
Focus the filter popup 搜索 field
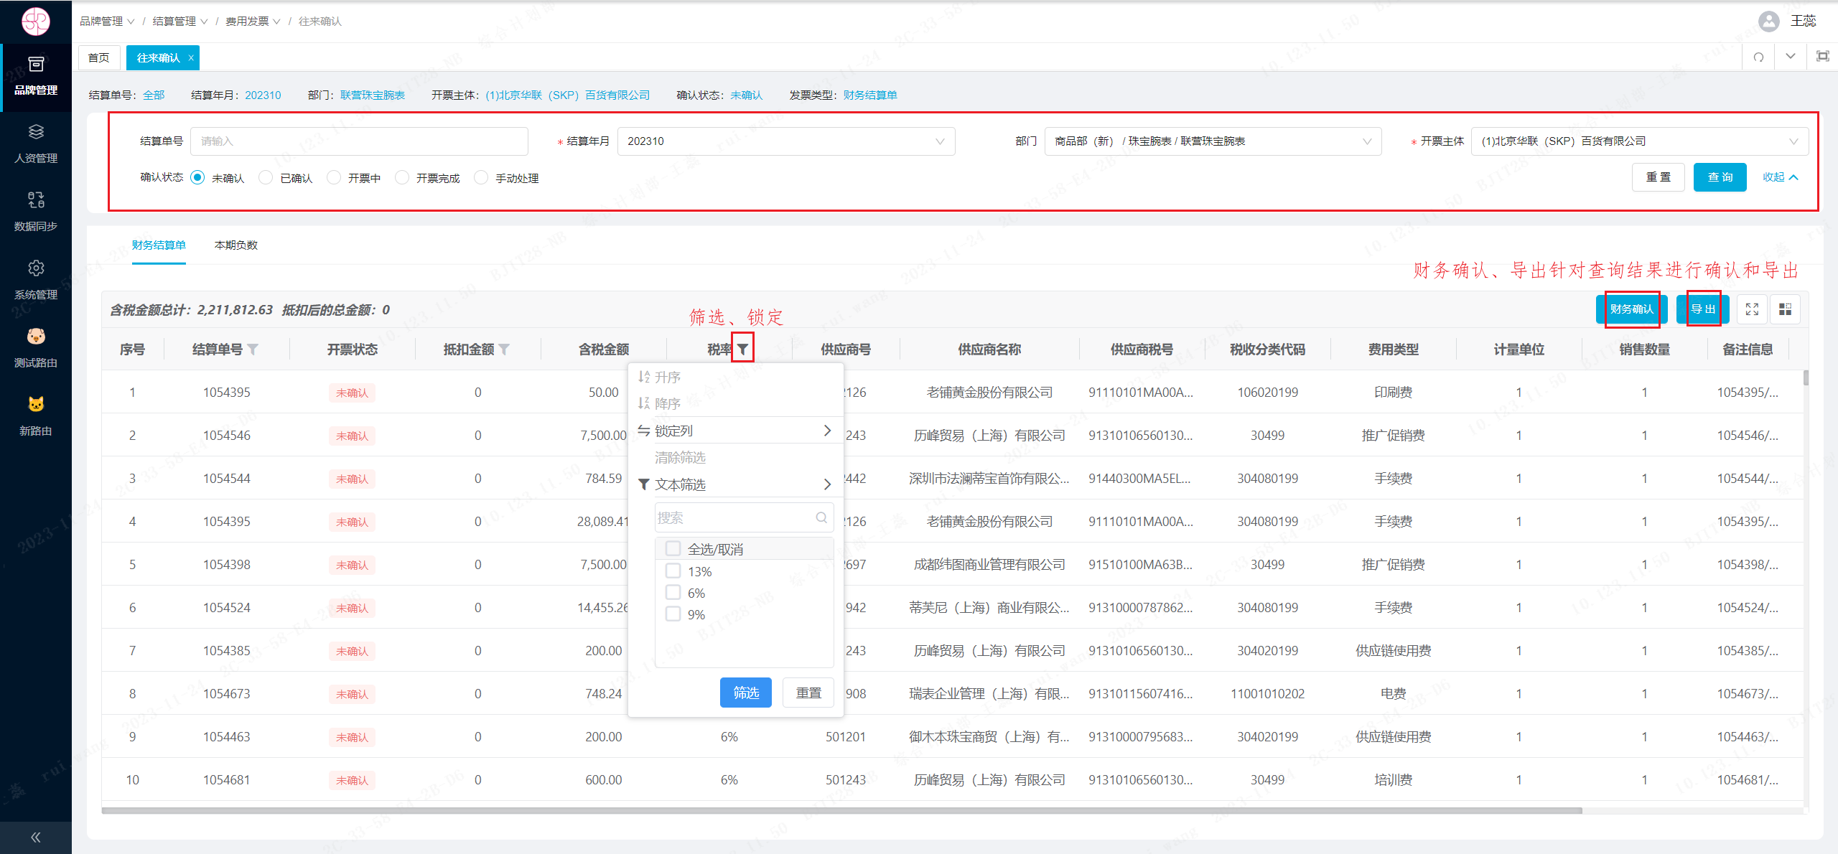click(744, 517)
